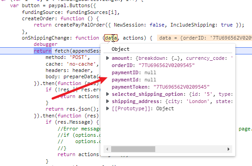The height and width of the screenshot is (166, 252).
Task: Click the headers: header line
Action: [x=69, y=70]
